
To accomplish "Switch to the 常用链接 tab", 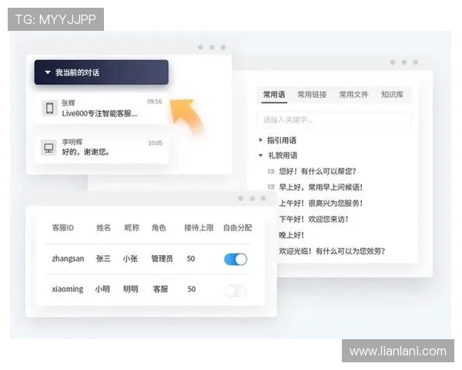I will pyautogui.click(x=312, y=94).
